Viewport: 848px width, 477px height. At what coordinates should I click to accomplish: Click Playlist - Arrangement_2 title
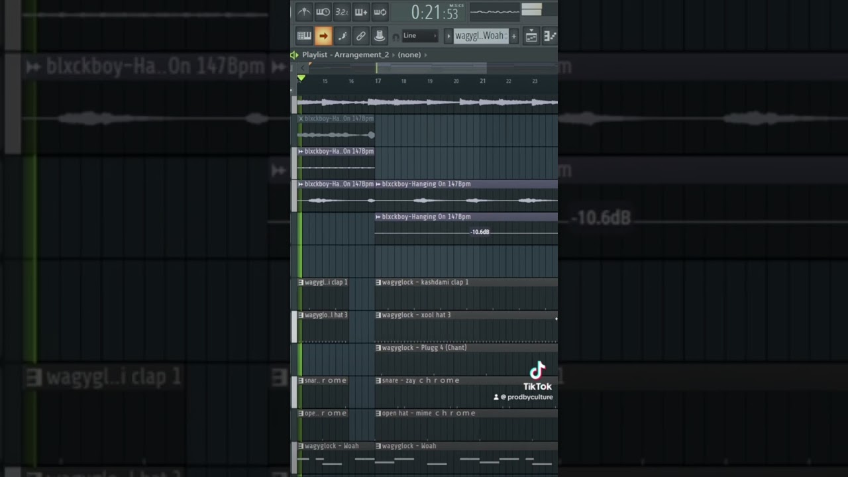(345, 55)
